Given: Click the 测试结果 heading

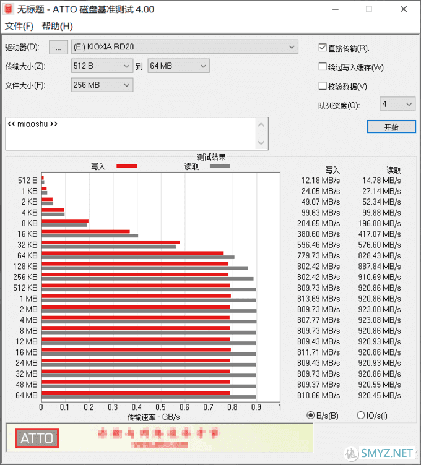Looking at the screenshot, I should point(211,157).
